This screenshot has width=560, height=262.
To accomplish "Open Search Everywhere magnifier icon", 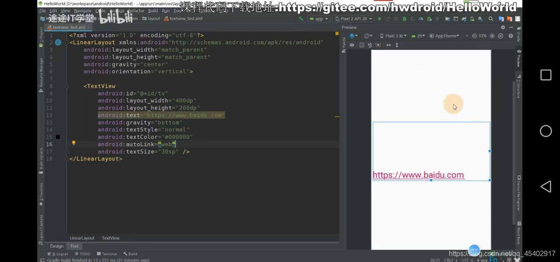I will click(491, 19).
